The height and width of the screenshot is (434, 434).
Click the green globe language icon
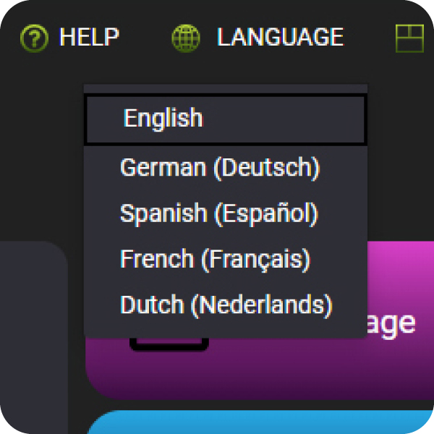[186, 38]
